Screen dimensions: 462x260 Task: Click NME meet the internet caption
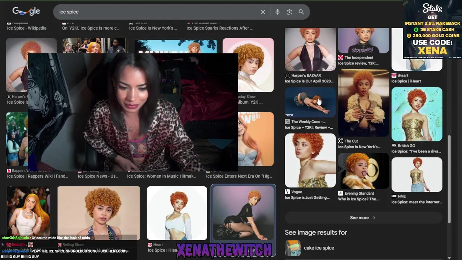coord(417,202)
